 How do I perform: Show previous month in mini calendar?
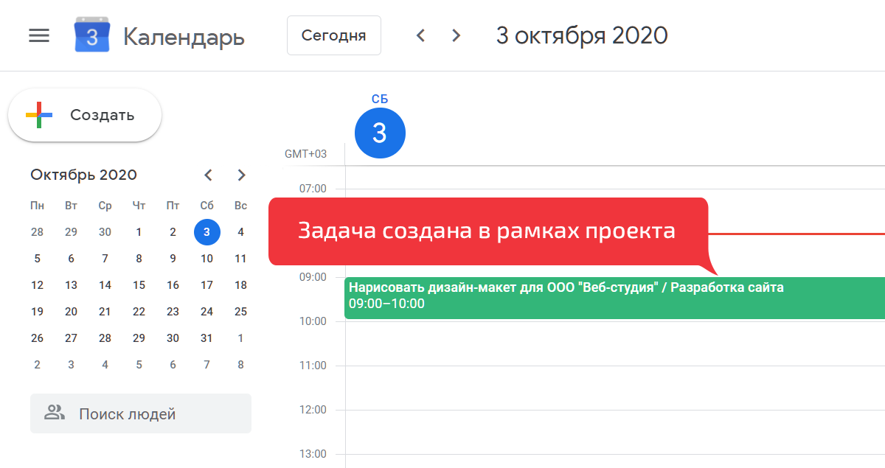tap(208, 175)
